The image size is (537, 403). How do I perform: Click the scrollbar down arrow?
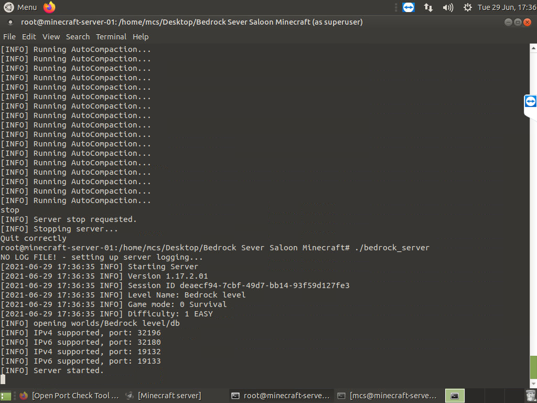(x=533, y=383)
